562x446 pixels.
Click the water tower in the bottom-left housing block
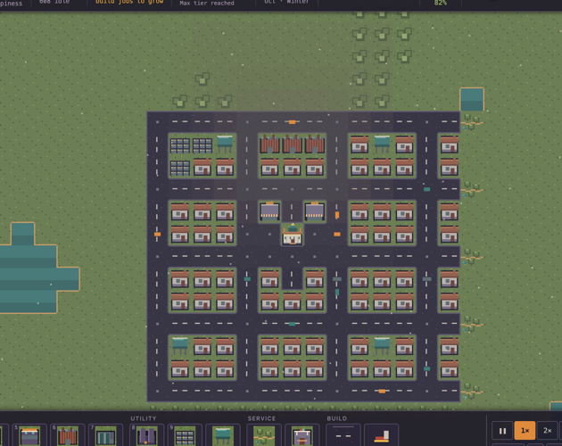pyautogui.click(x=180, y=346)
